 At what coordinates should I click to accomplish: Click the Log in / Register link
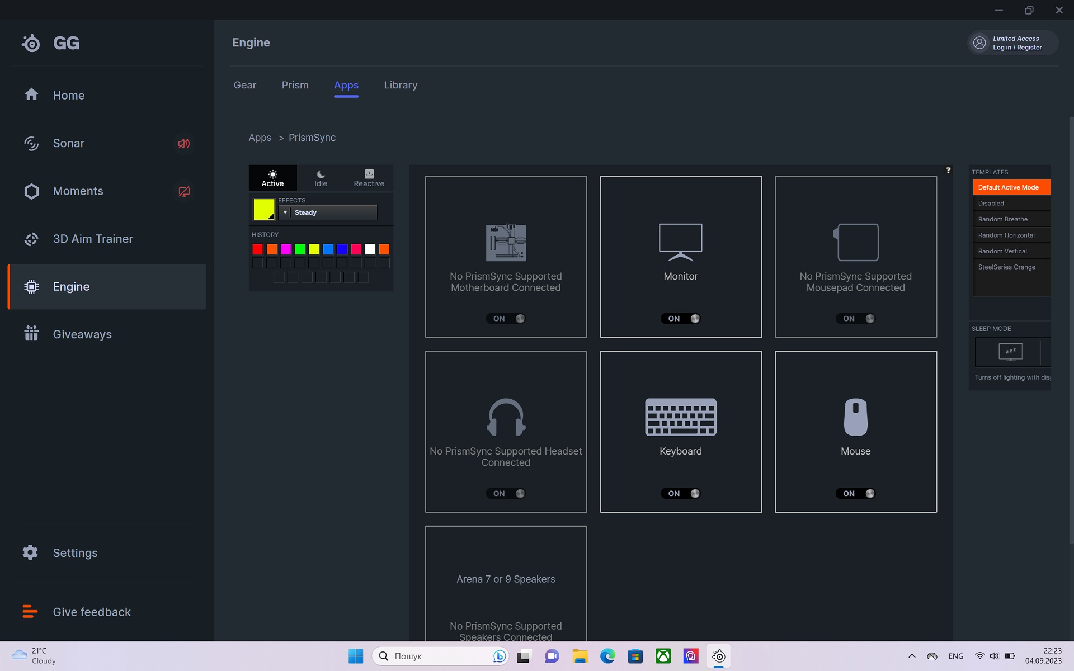tap(1018, 48)
